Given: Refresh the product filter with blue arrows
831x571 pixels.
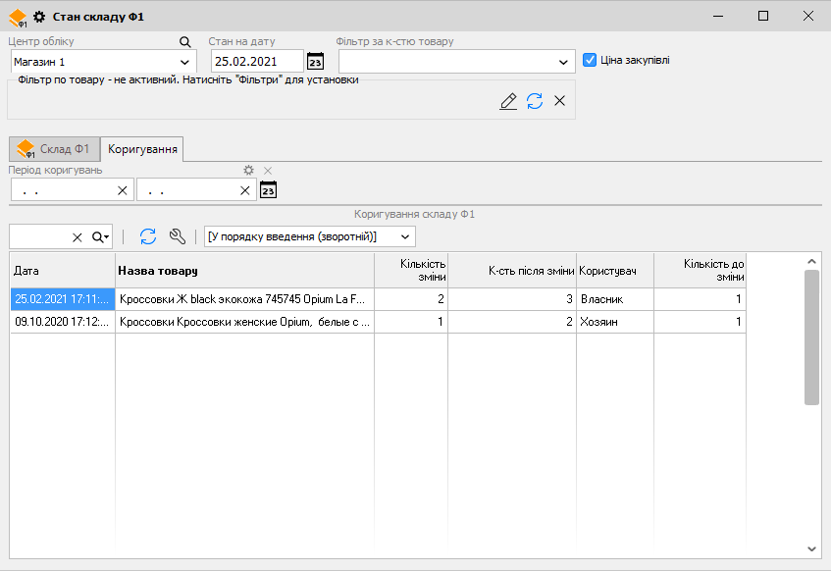Looking at the screenshot, I should tap(535, 101).
